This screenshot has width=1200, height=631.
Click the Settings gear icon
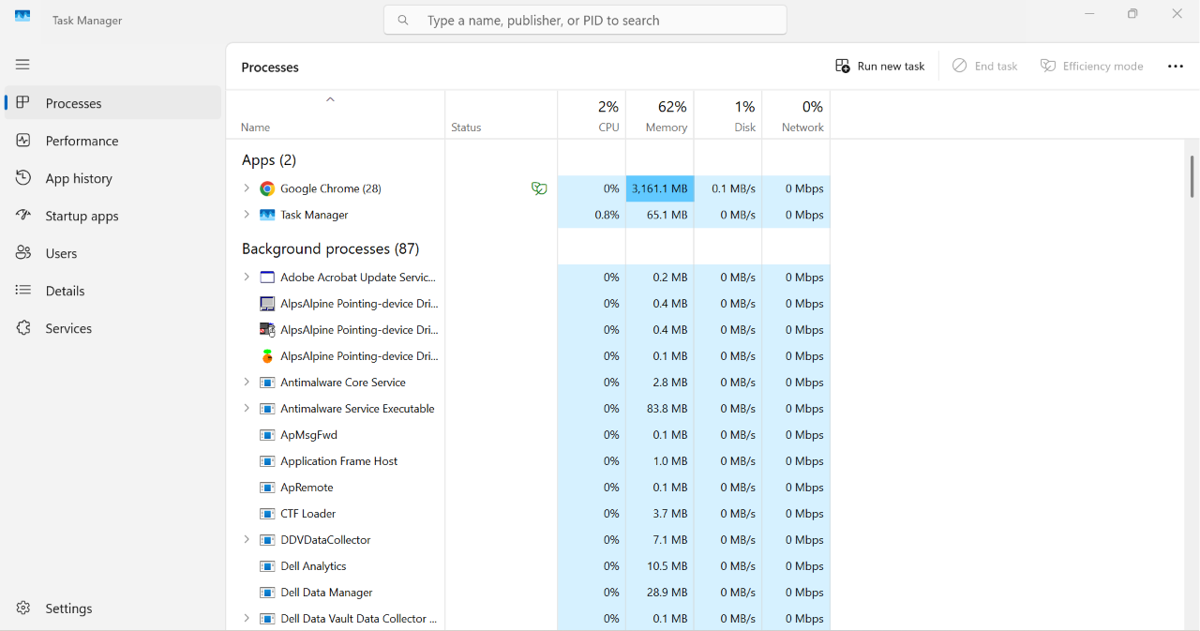(x=23, y=608)
